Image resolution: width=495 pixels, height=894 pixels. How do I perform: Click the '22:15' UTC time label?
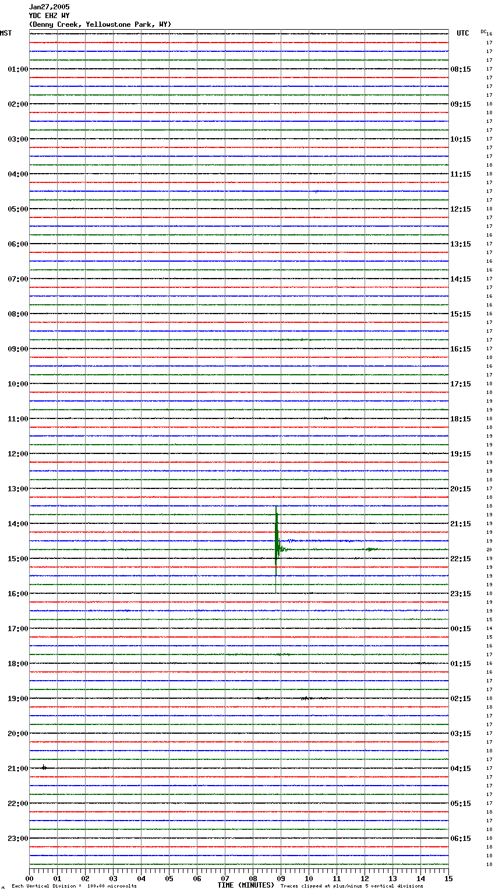[461, 559]
